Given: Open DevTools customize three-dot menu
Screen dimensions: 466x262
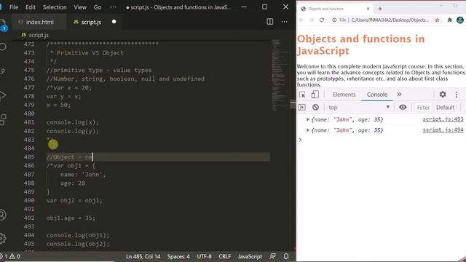Looking at the screenshot, I should click(457, 95).
